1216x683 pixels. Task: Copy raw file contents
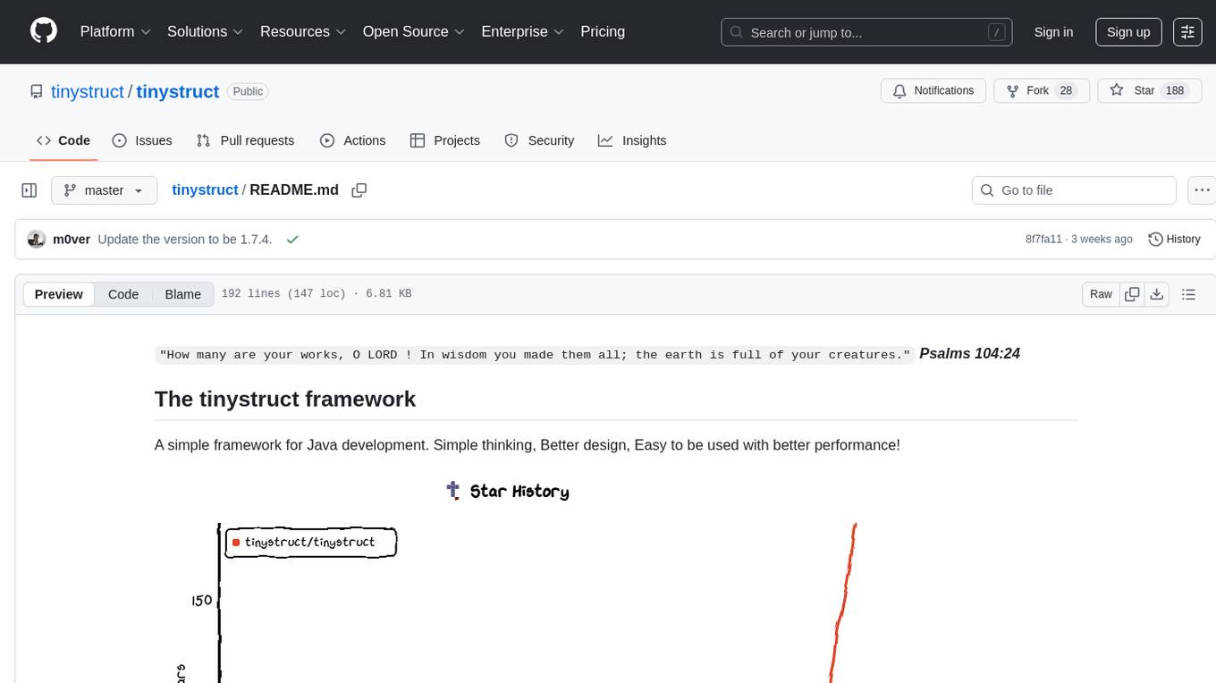[x=1132, y=294]
